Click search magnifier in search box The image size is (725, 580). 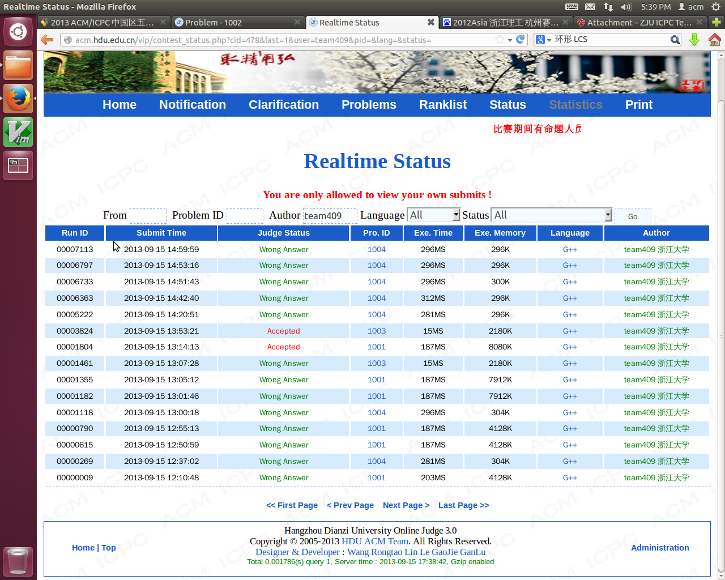(675, 40)
